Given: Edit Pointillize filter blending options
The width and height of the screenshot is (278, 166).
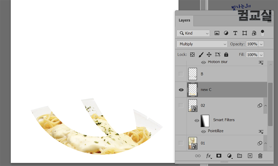Looking at the screenshot, I should [x=261, y=132].
